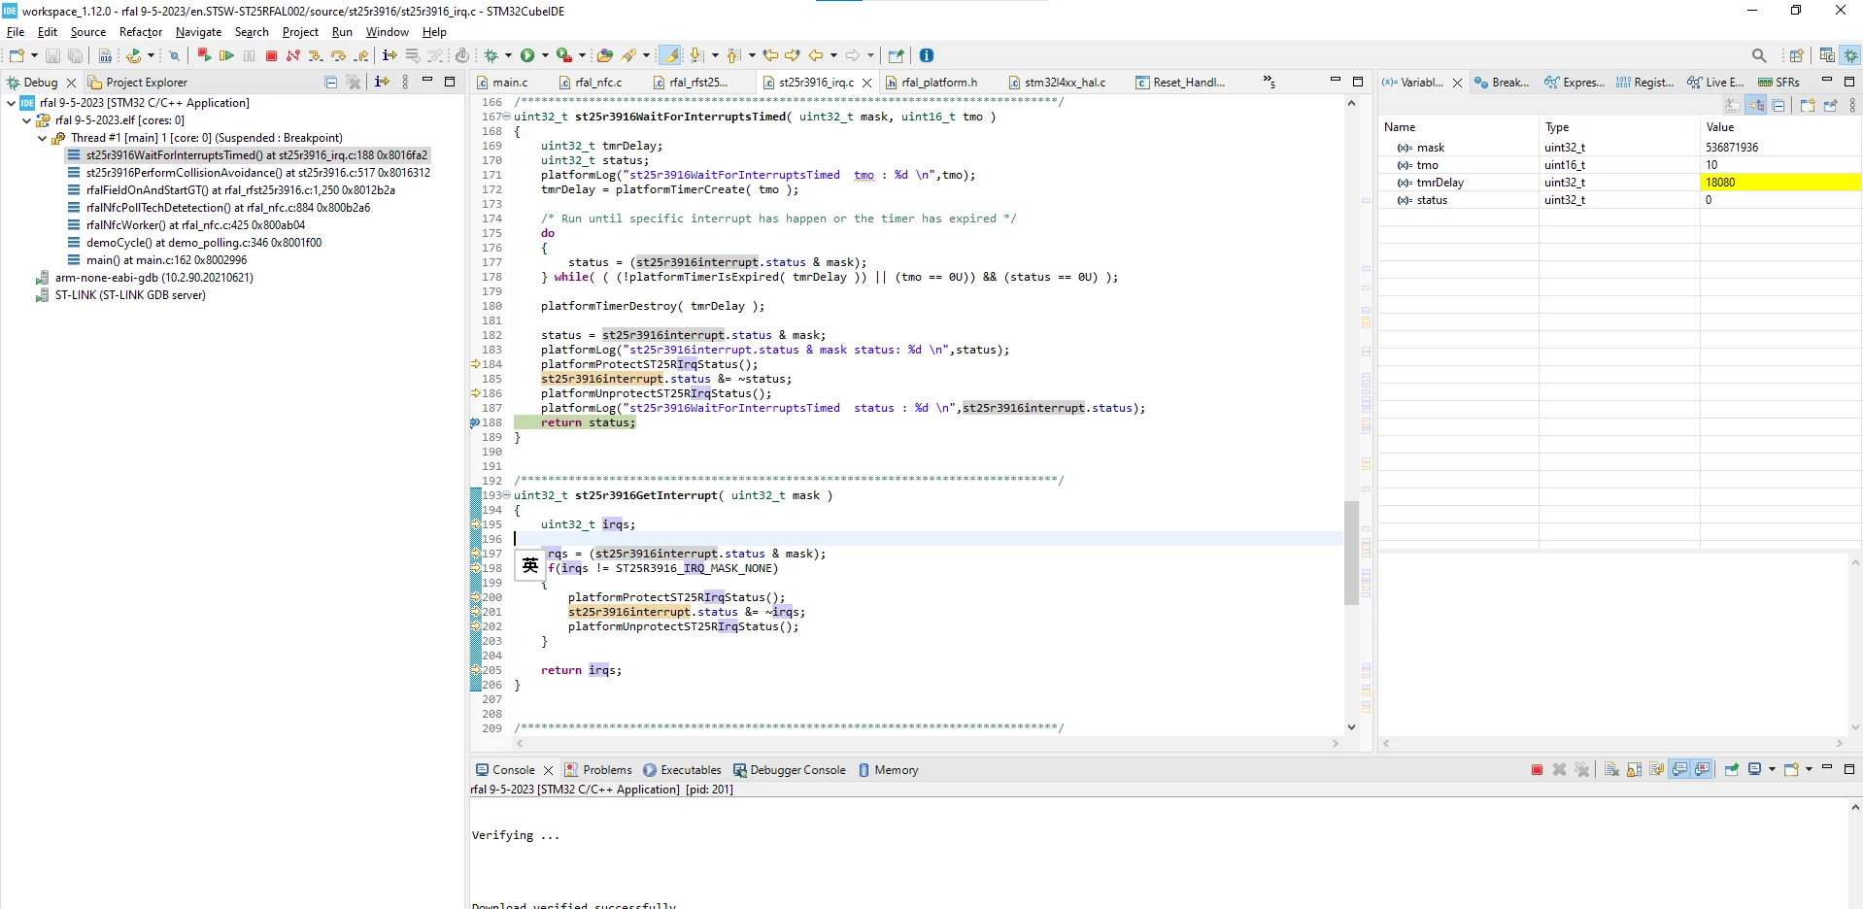Click the Disconnect debug button
1863x909 pixels.
(x=292, y=55)
